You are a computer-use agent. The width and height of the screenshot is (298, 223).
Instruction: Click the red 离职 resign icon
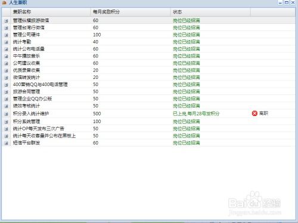tap(254, 114)
